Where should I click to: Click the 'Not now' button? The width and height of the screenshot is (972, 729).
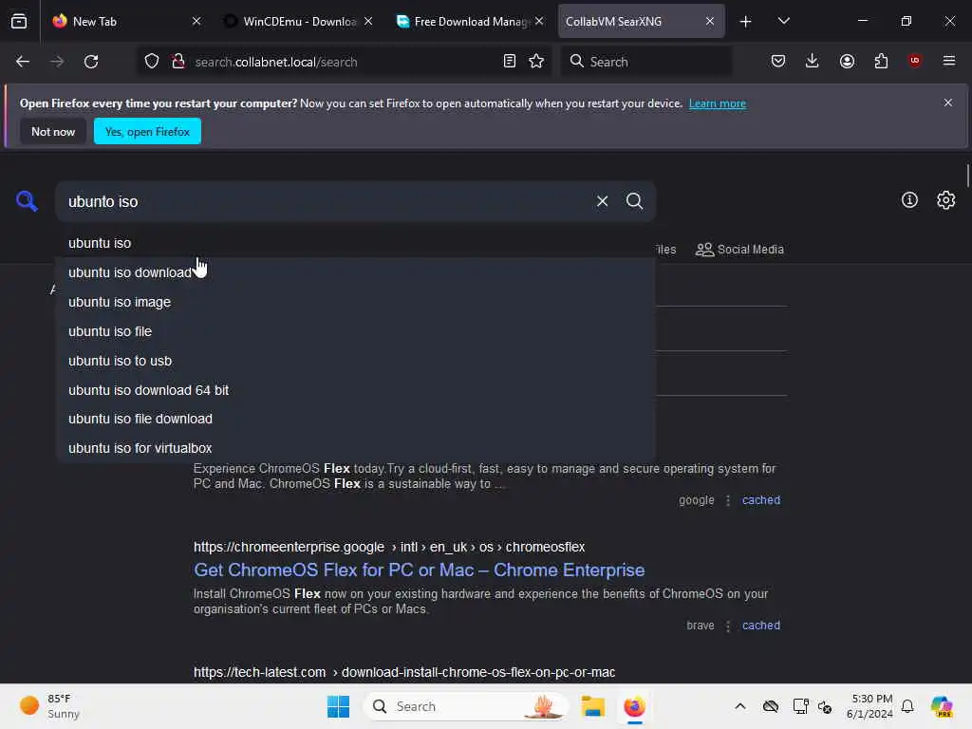pyautogui.click(x=53, y=131)
